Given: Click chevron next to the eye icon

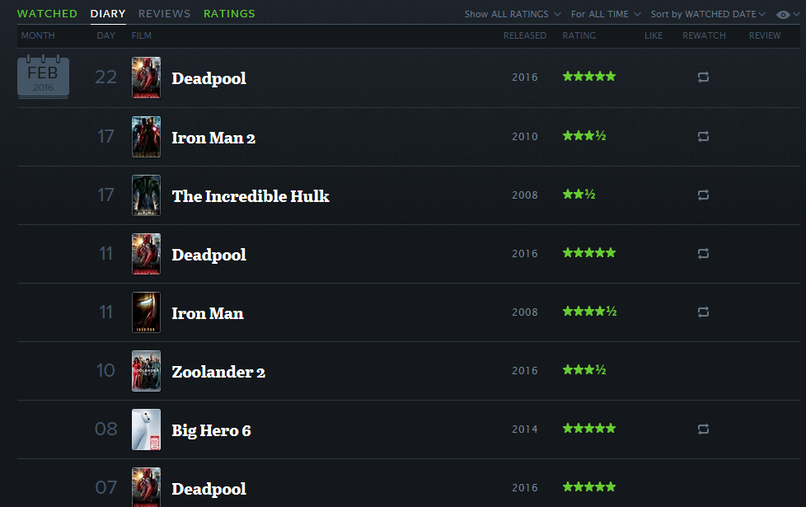Looking at the screenshot, I should click(796, 14).
